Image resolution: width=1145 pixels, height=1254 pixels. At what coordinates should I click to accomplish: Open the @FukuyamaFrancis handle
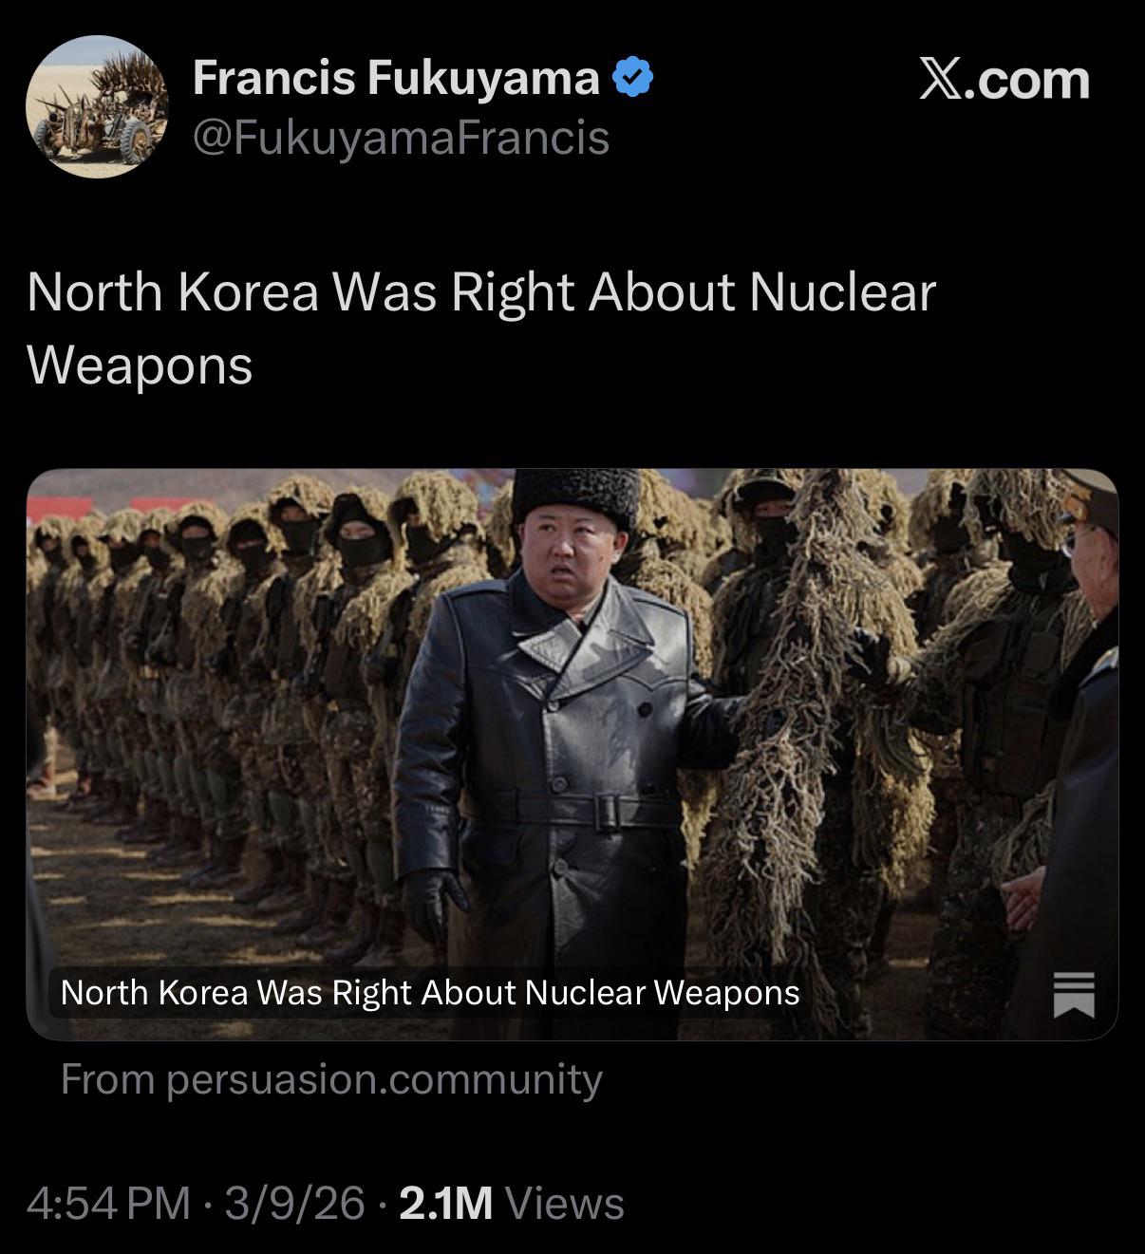tap(401, 138)
